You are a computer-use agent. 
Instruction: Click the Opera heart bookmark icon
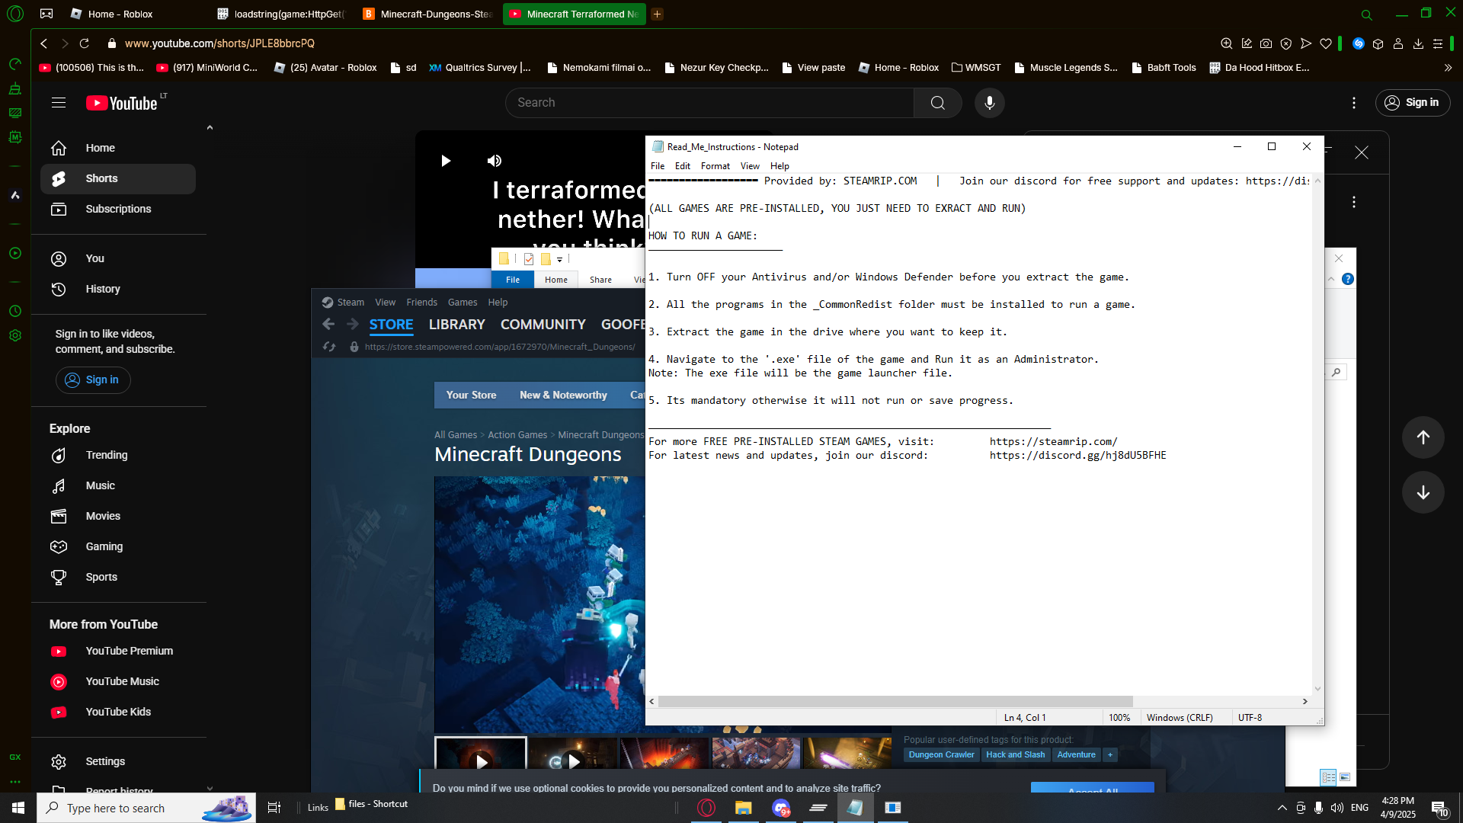pos(1326,44)
